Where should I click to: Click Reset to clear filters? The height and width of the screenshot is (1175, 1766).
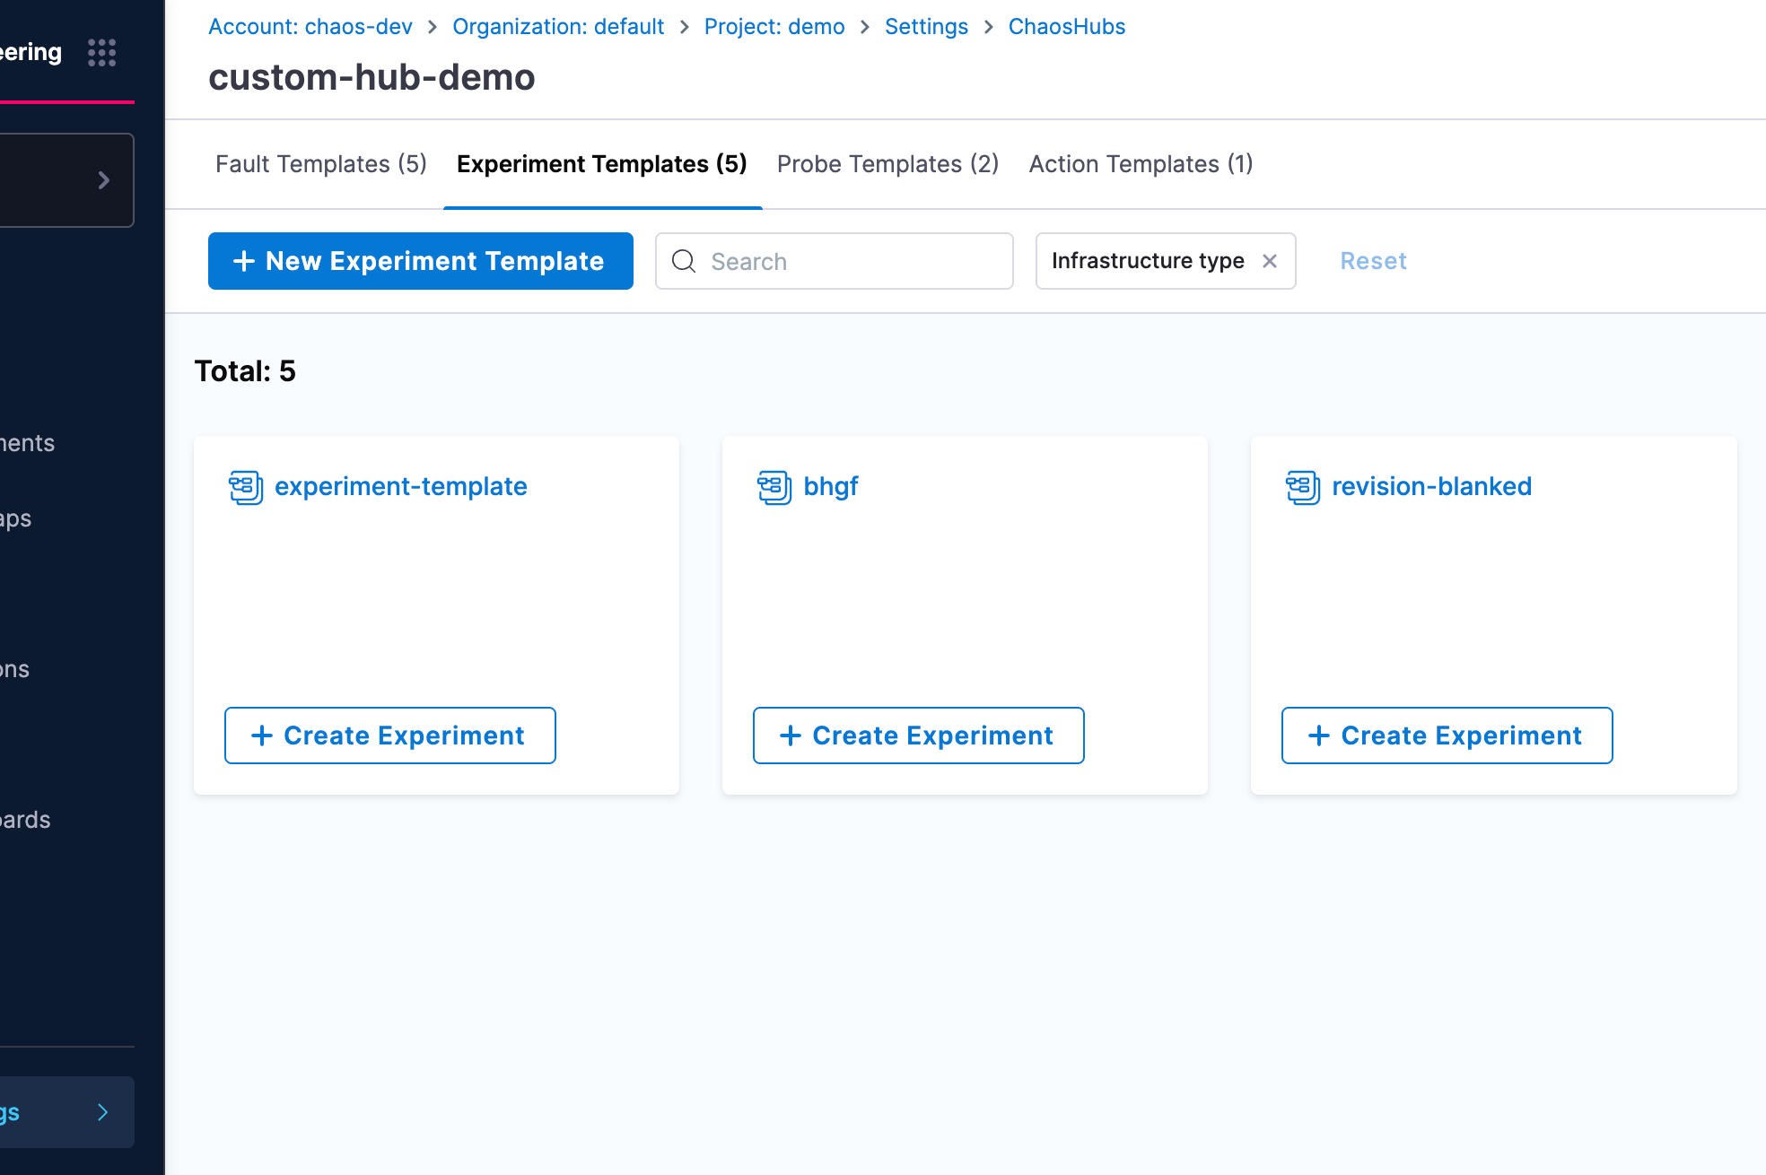click(x=1373, y=261)
